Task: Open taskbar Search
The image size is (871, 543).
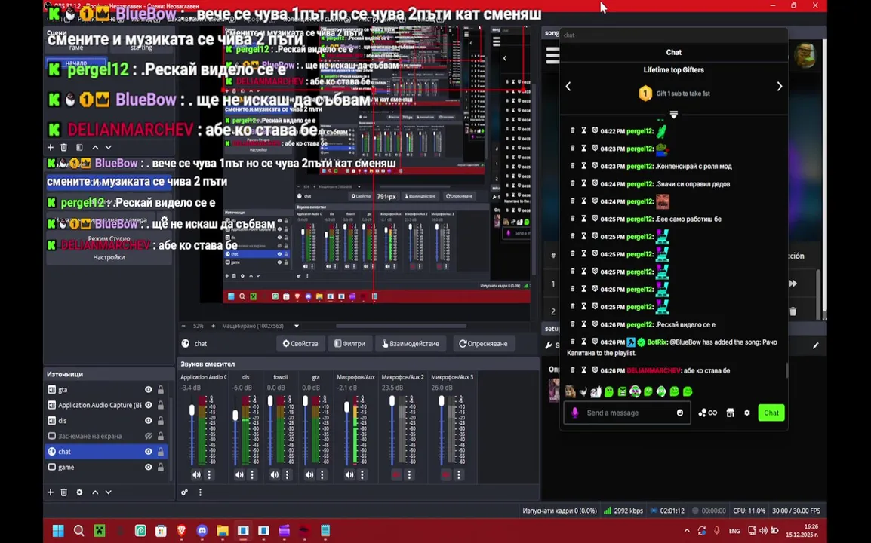Action: click(79, 531)
